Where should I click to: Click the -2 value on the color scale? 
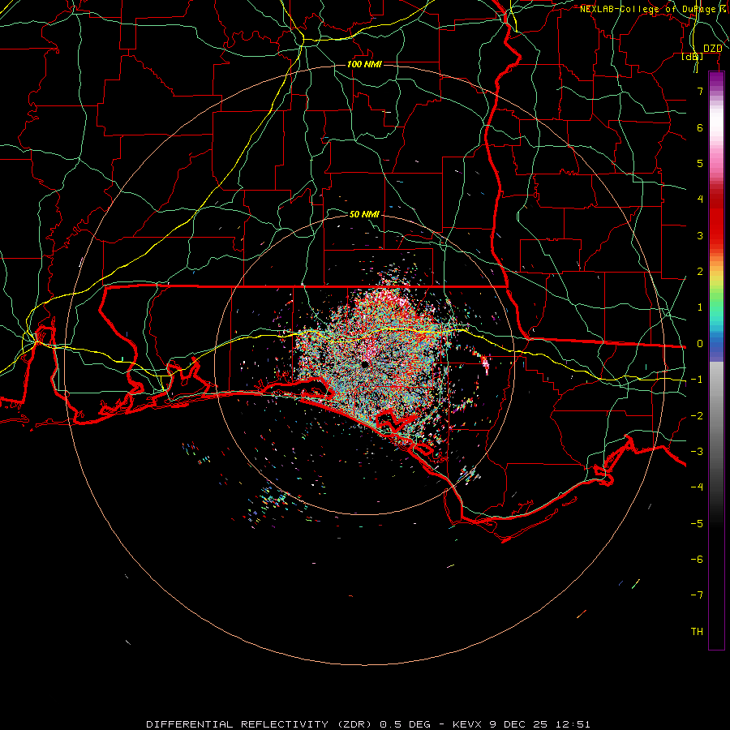coord(697,415)
